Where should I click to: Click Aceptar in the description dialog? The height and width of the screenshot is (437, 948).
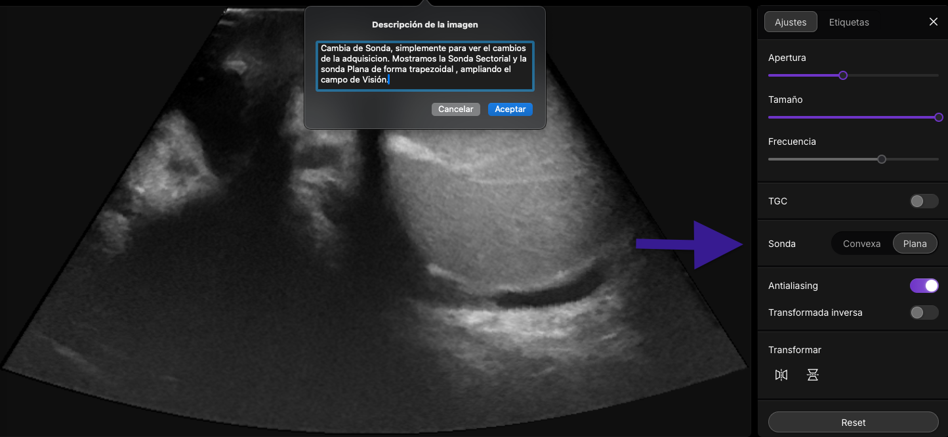coord(510,109)
